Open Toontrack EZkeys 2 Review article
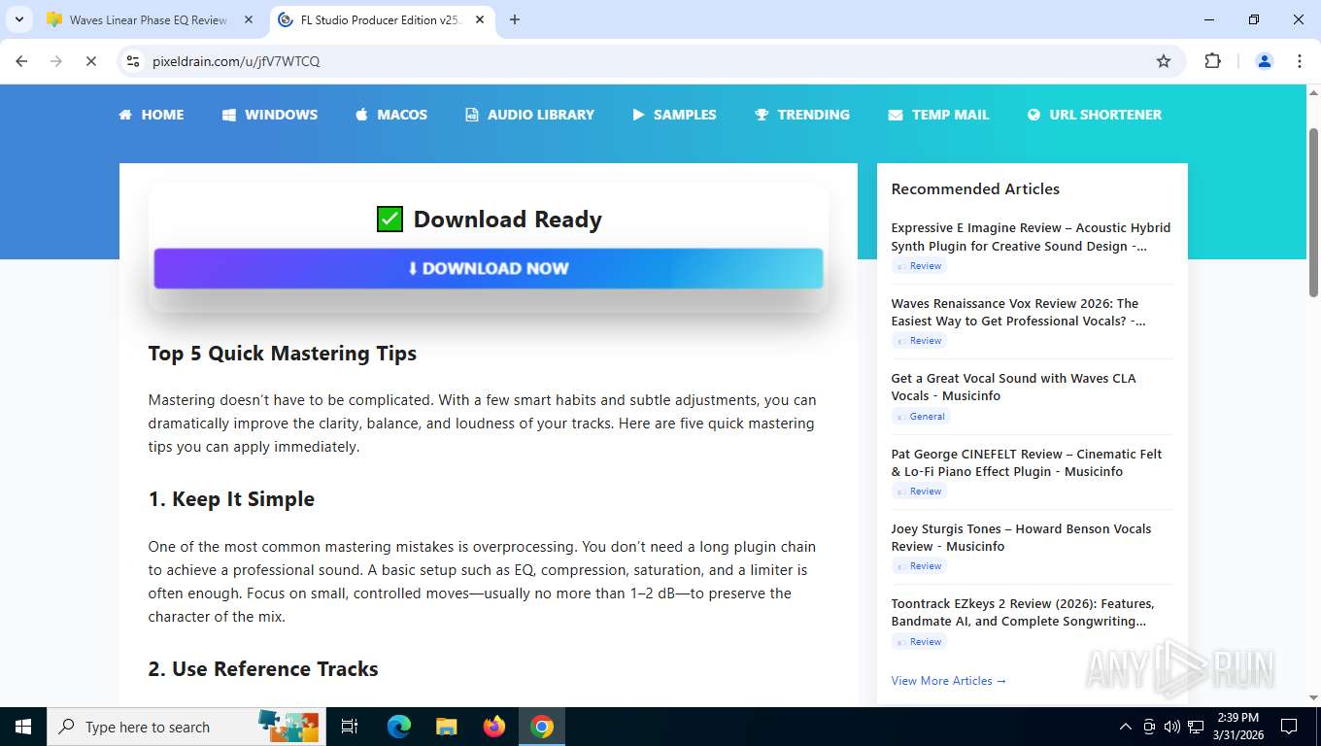 (x=1023, y=612)
